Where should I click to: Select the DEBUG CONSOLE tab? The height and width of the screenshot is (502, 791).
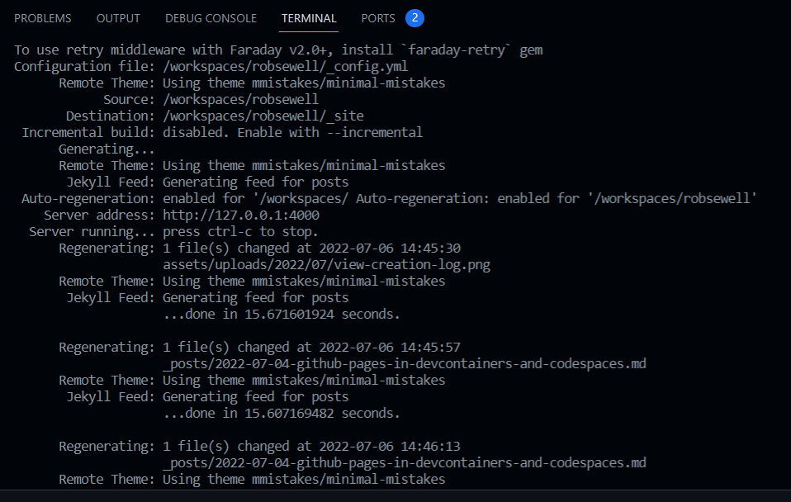tap(211, 18)
